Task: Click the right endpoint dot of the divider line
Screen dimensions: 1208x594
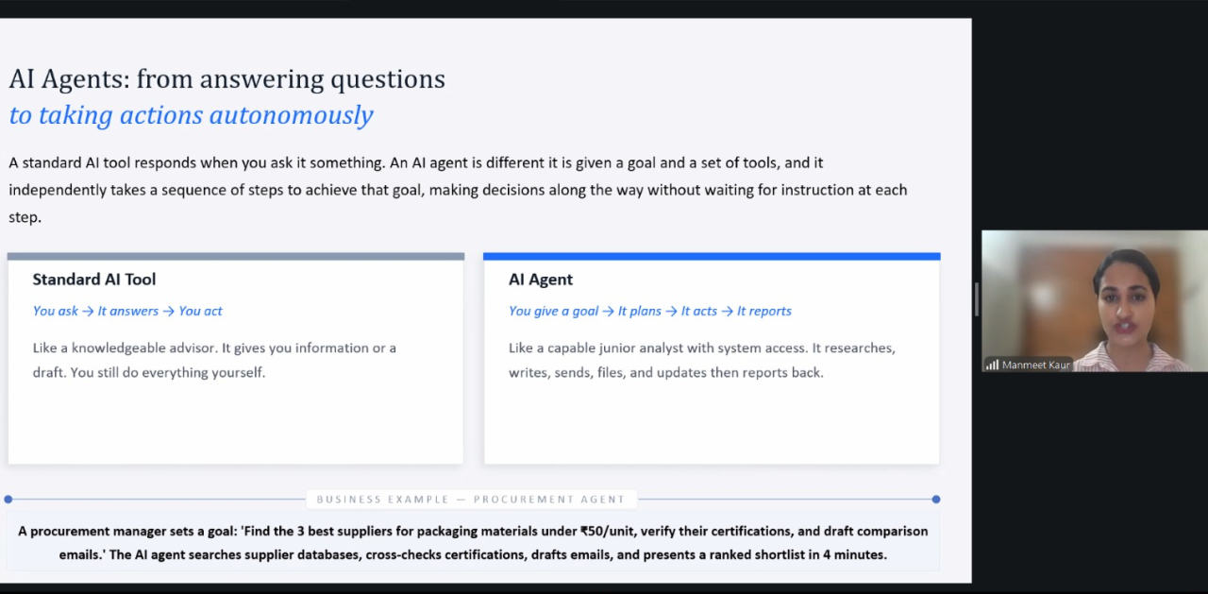Action: (936, 499)
